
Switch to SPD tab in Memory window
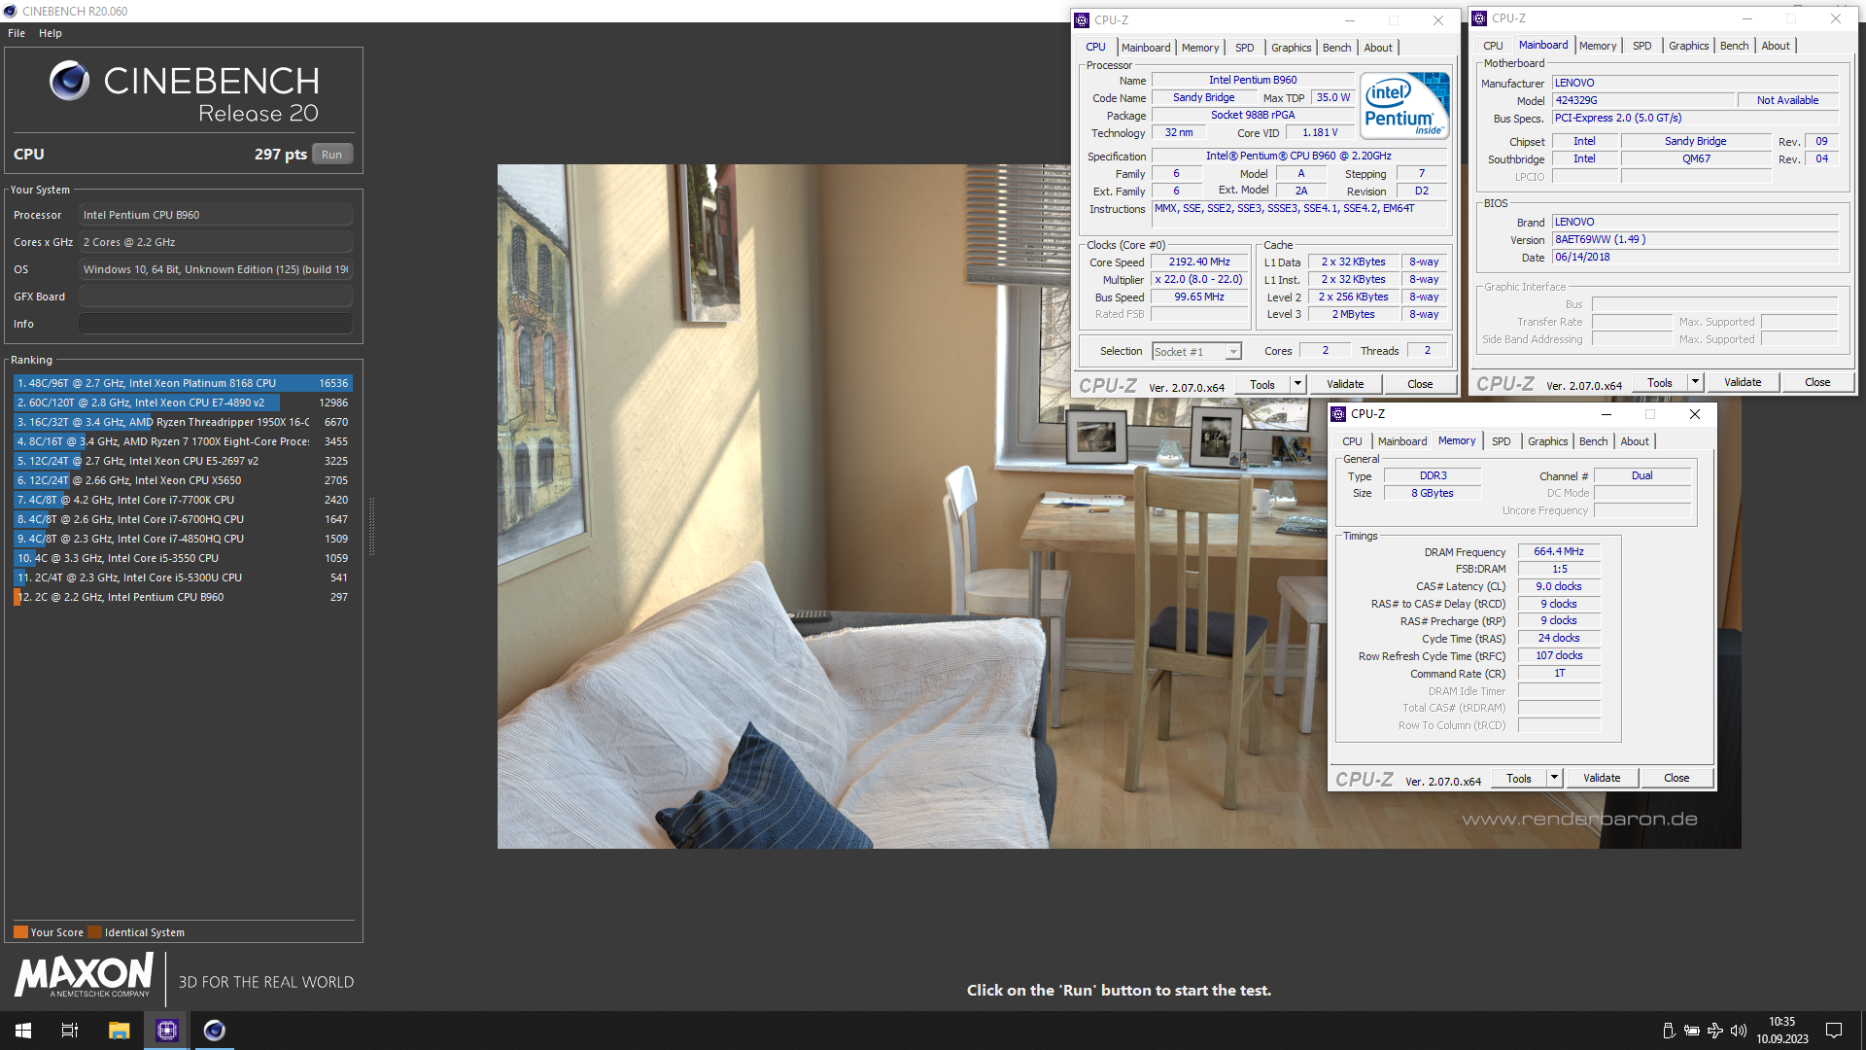pyautogui.click(x=1502, y=441)
